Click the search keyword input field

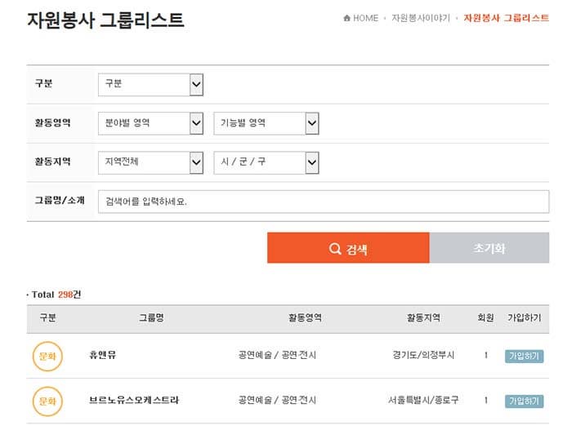[324, 202]
